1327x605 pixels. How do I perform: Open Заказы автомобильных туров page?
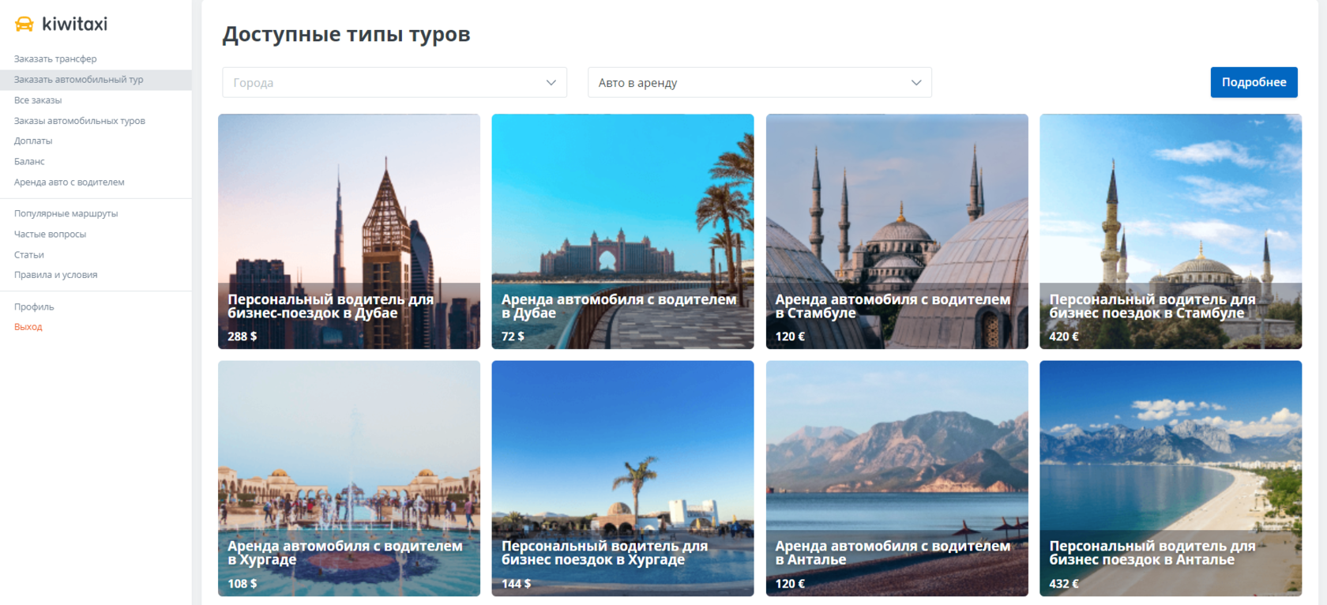[x=80, y=121]
